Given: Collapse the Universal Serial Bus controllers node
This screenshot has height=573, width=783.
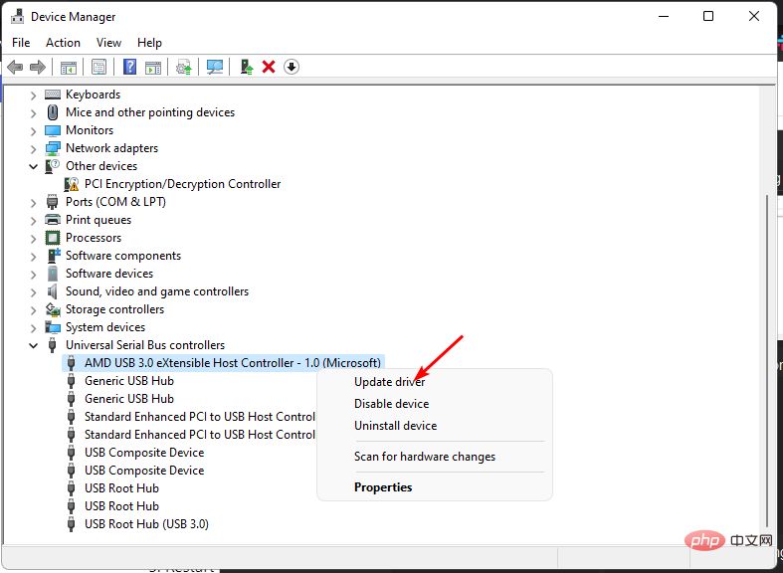Looking at the screenshot, I should pos(34,345).
